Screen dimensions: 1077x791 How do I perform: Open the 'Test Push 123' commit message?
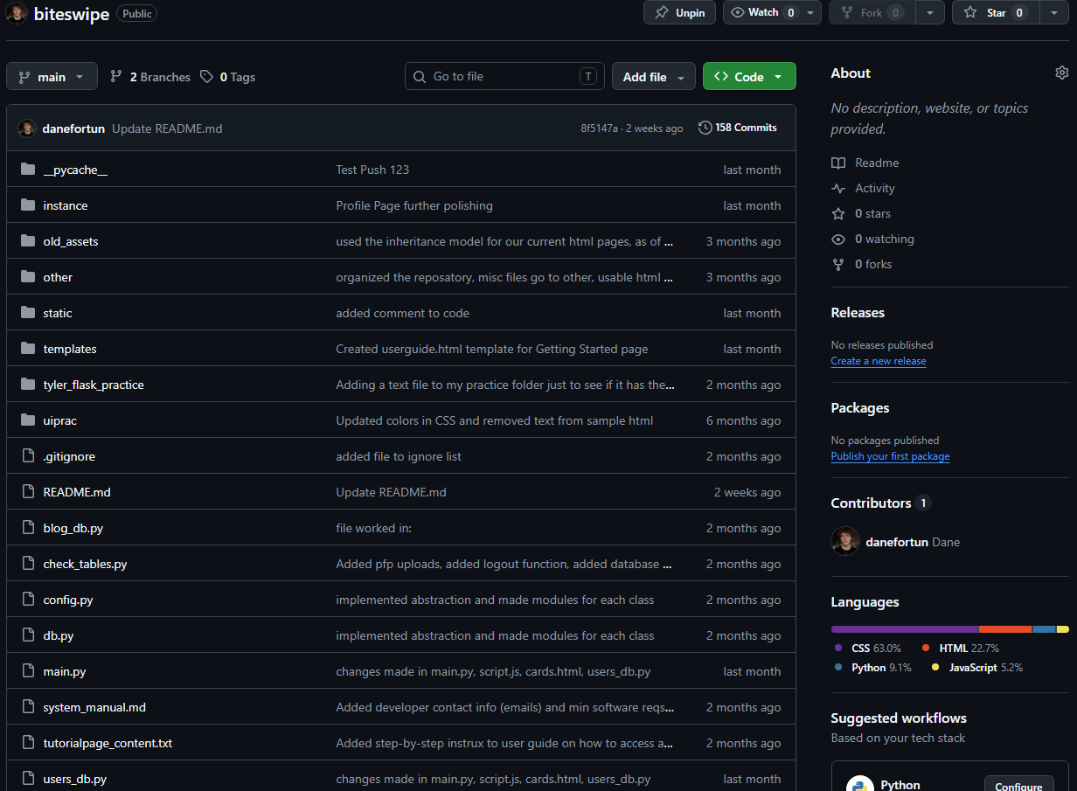372,170
